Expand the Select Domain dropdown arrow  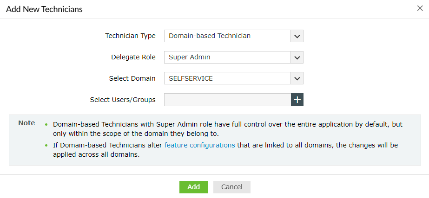[x=297, y=78]
